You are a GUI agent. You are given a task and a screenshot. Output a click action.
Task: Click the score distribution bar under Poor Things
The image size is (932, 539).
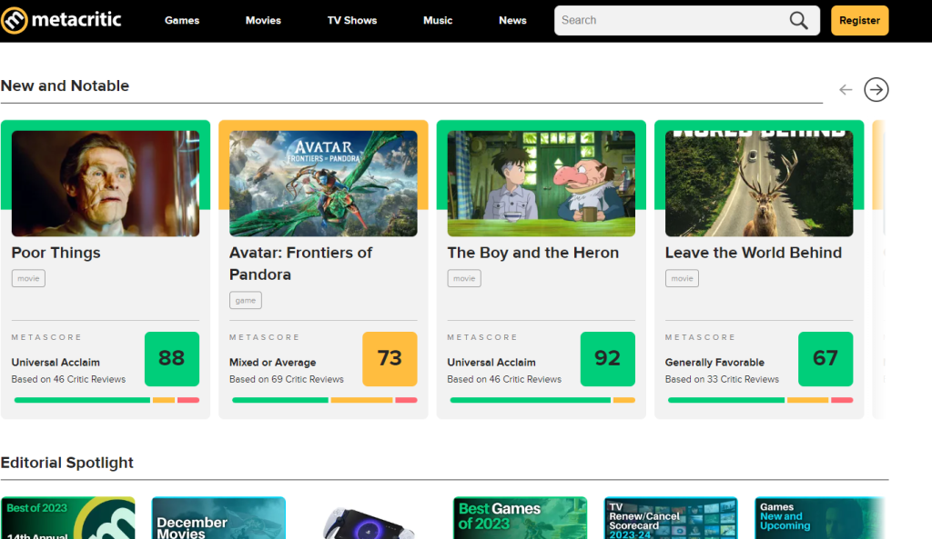(x=105, y=400)
